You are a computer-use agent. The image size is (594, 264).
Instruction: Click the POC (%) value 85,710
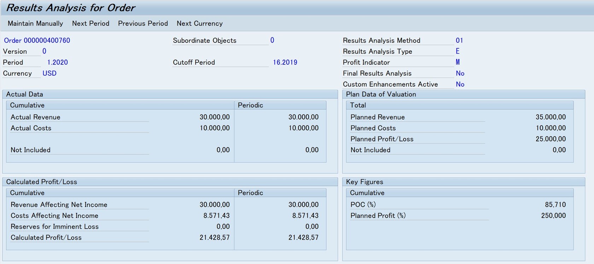pos(555,205)
